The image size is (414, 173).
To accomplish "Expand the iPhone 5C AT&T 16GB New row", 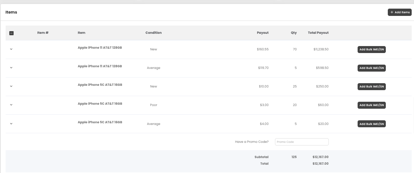I will 11,86.
